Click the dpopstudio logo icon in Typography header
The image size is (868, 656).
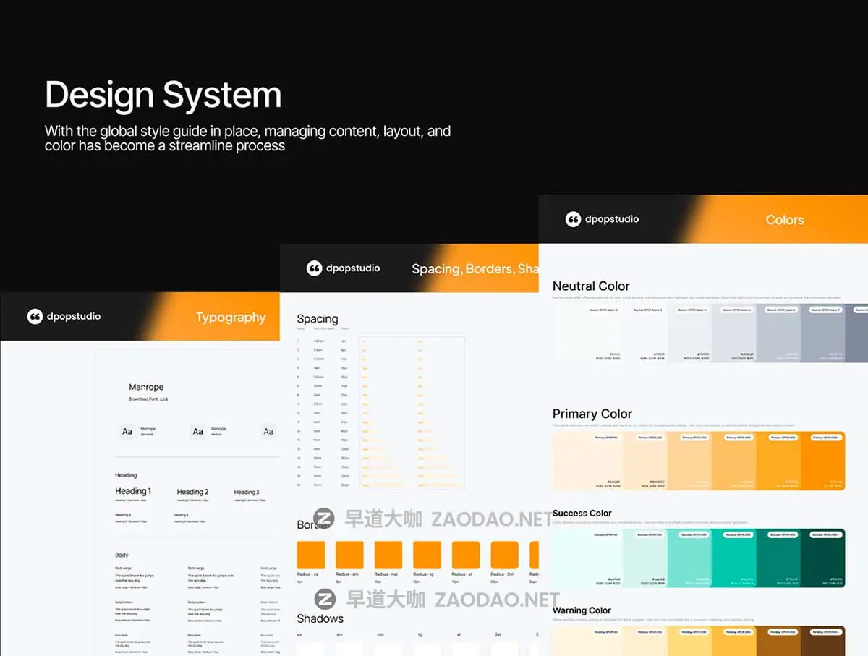point(35,317)
